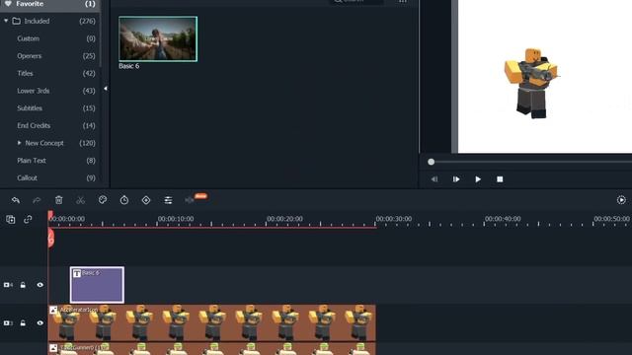This screenshot has width=632, height=355.
Task: Select the Accelerator image clip on timeline
Action: tap(212, 323)
